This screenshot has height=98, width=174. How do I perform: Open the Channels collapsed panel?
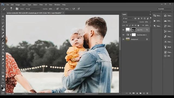[168, 16]
